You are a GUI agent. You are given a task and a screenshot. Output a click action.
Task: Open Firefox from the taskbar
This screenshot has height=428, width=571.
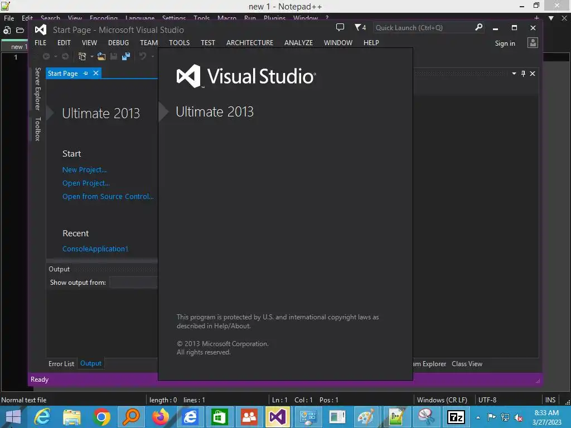[x=161, y=417]
